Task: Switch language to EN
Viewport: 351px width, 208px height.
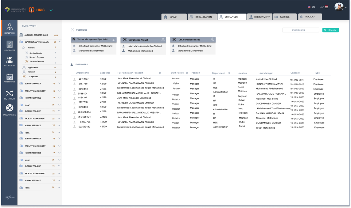Action: pyautogui.click(x=311, y=7)
